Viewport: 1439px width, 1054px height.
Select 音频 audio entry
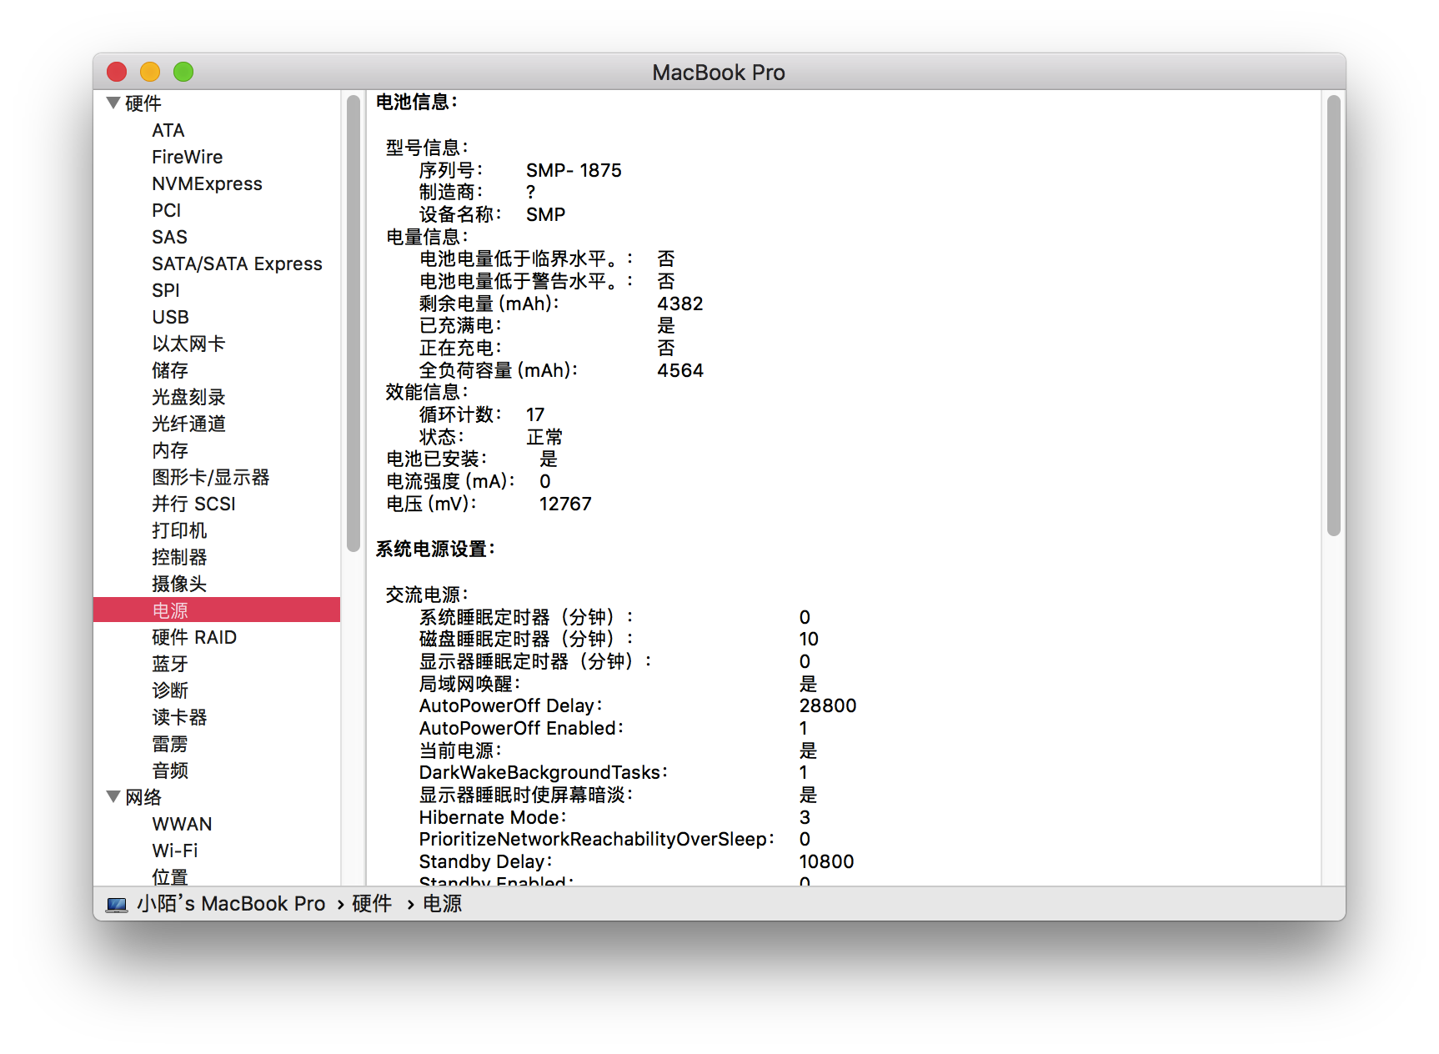click(170, 770)
